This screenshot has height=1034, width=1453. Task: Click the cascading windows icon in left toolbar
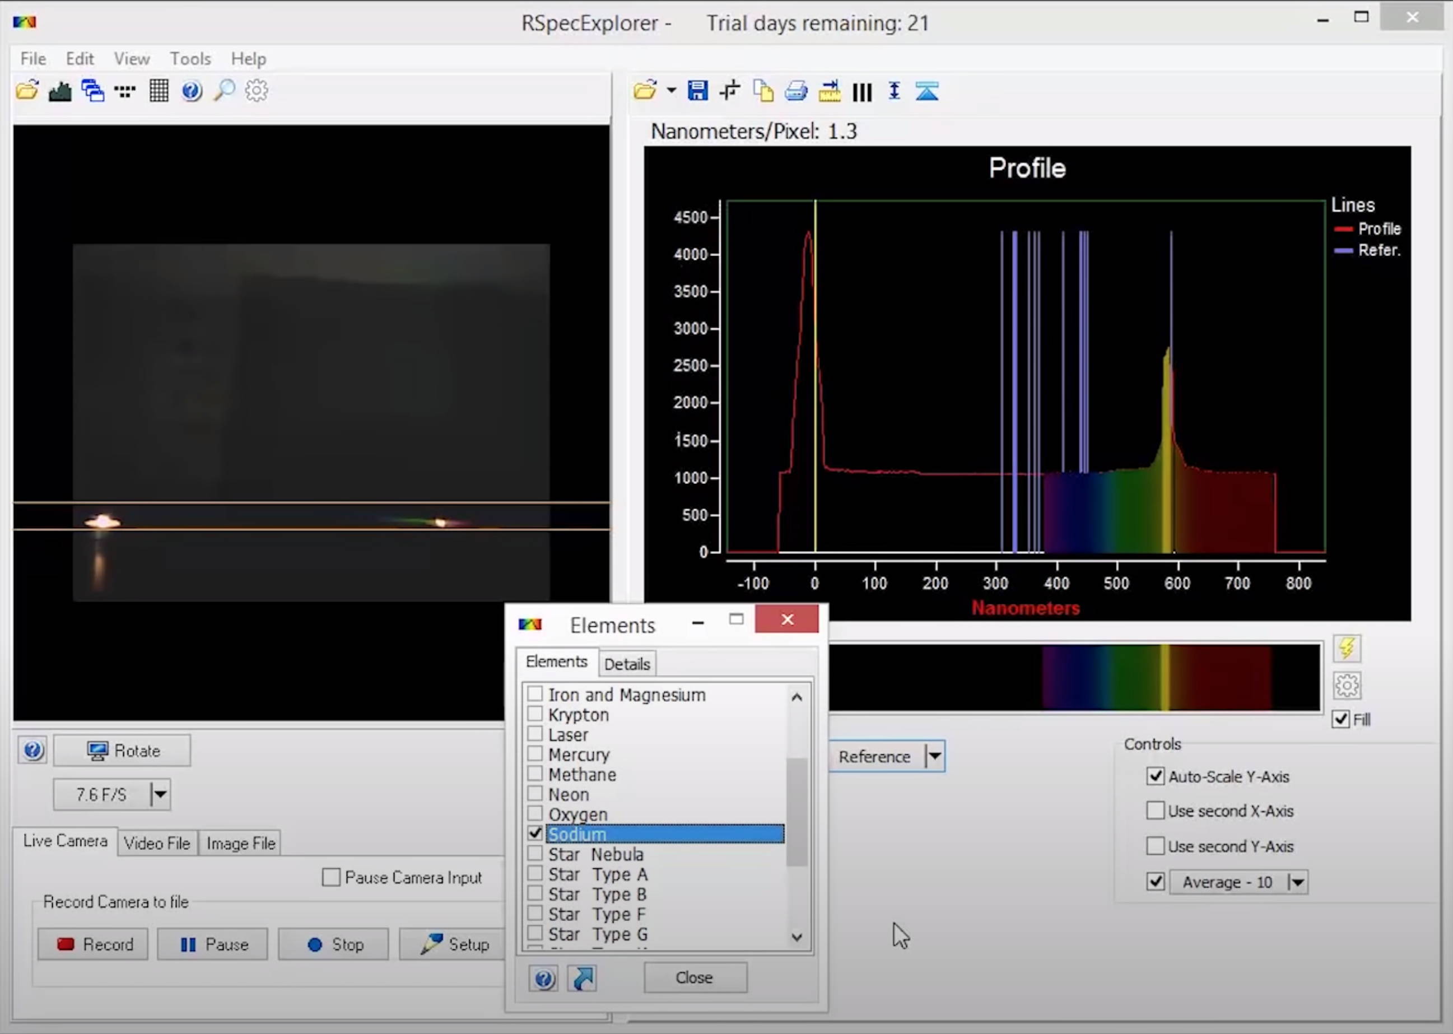(x=93, y=91)
